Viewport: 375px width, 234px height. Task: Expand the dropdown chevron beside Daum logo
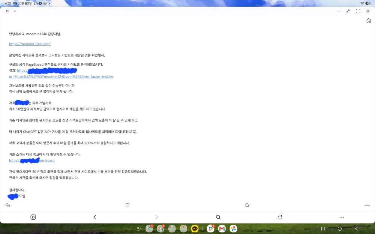(15, 11)
